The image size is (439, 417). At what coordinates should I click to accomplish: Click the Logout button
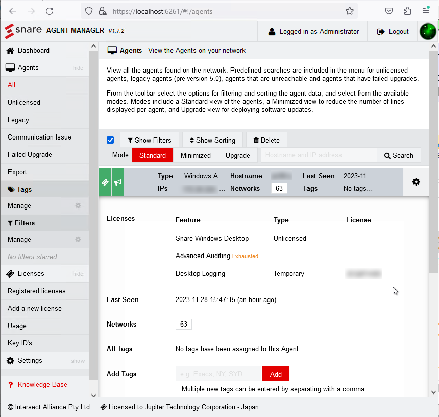[x=393, y=32]
